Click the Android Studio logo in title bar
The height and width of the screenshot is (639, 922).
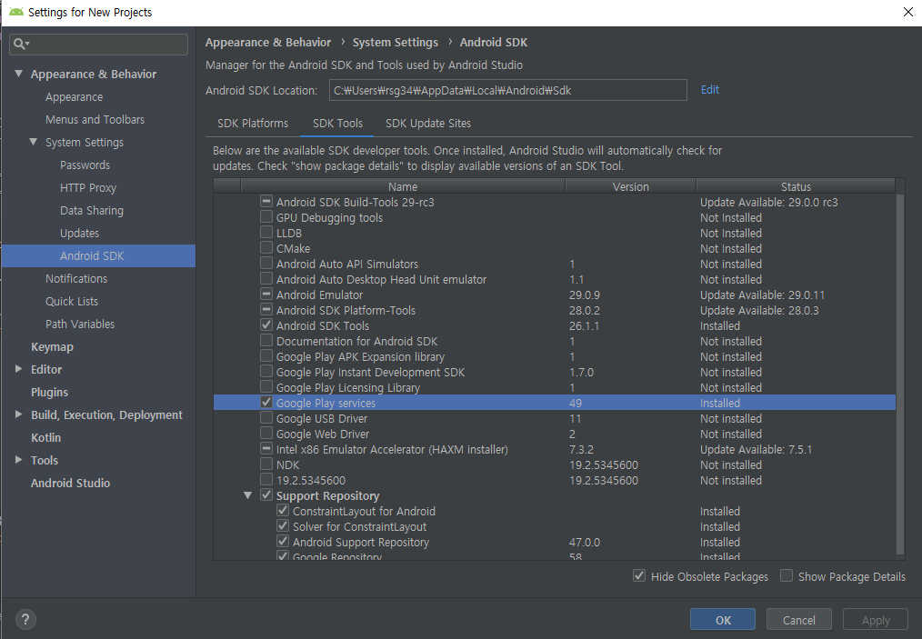point(15,12)
